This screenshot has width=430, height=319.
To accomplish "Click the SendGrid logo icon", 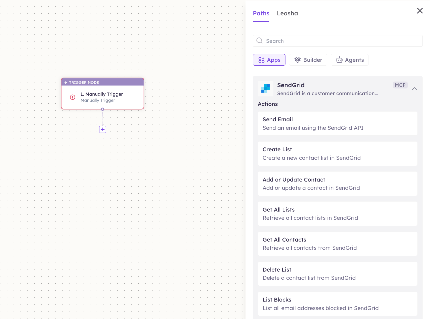I will click(x=265, y=88).
